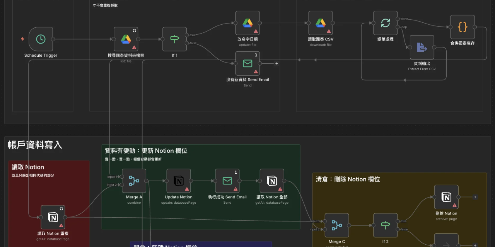Click the 賣一點、買一點、報價變動都會更新 note text
This screenshot has height=247, width=495.
(133, 159)
